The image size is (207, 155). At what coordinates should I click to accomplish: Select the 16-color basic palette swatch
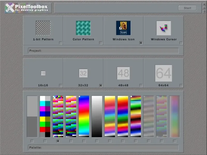click(45, 117)
